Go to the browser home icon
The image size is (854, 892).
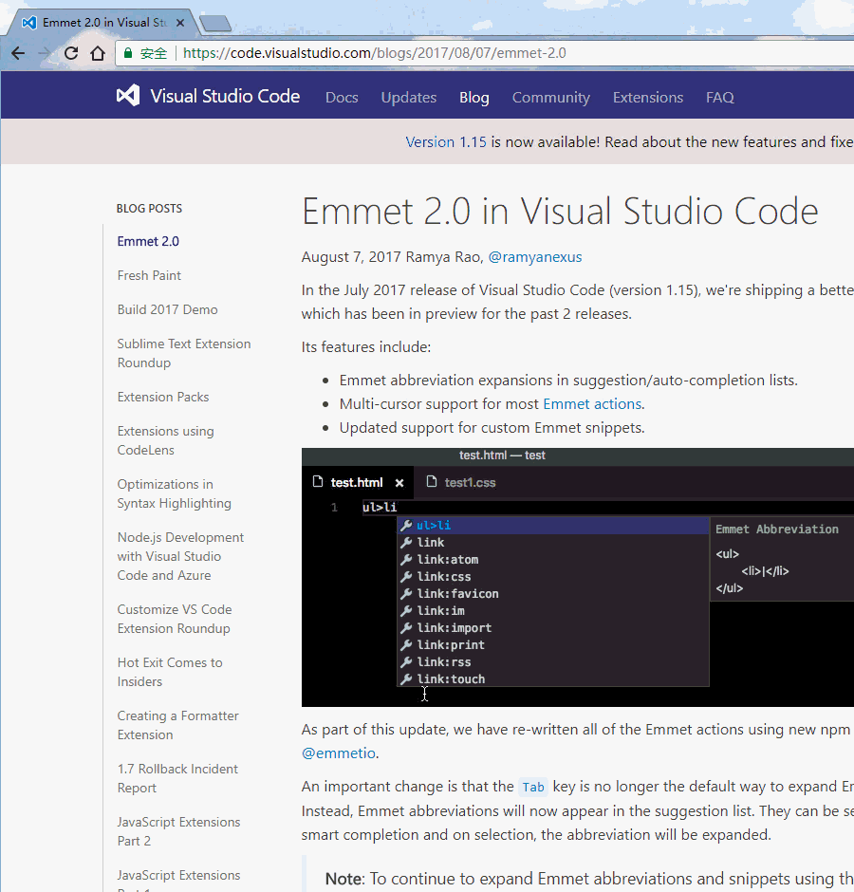coord(98,53)
